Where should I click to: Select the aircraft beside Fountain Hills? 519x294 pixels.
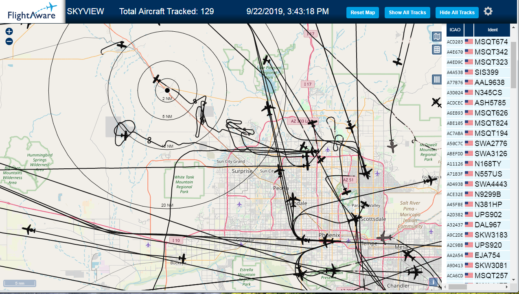pyautogui.click(x=429, y=180)
